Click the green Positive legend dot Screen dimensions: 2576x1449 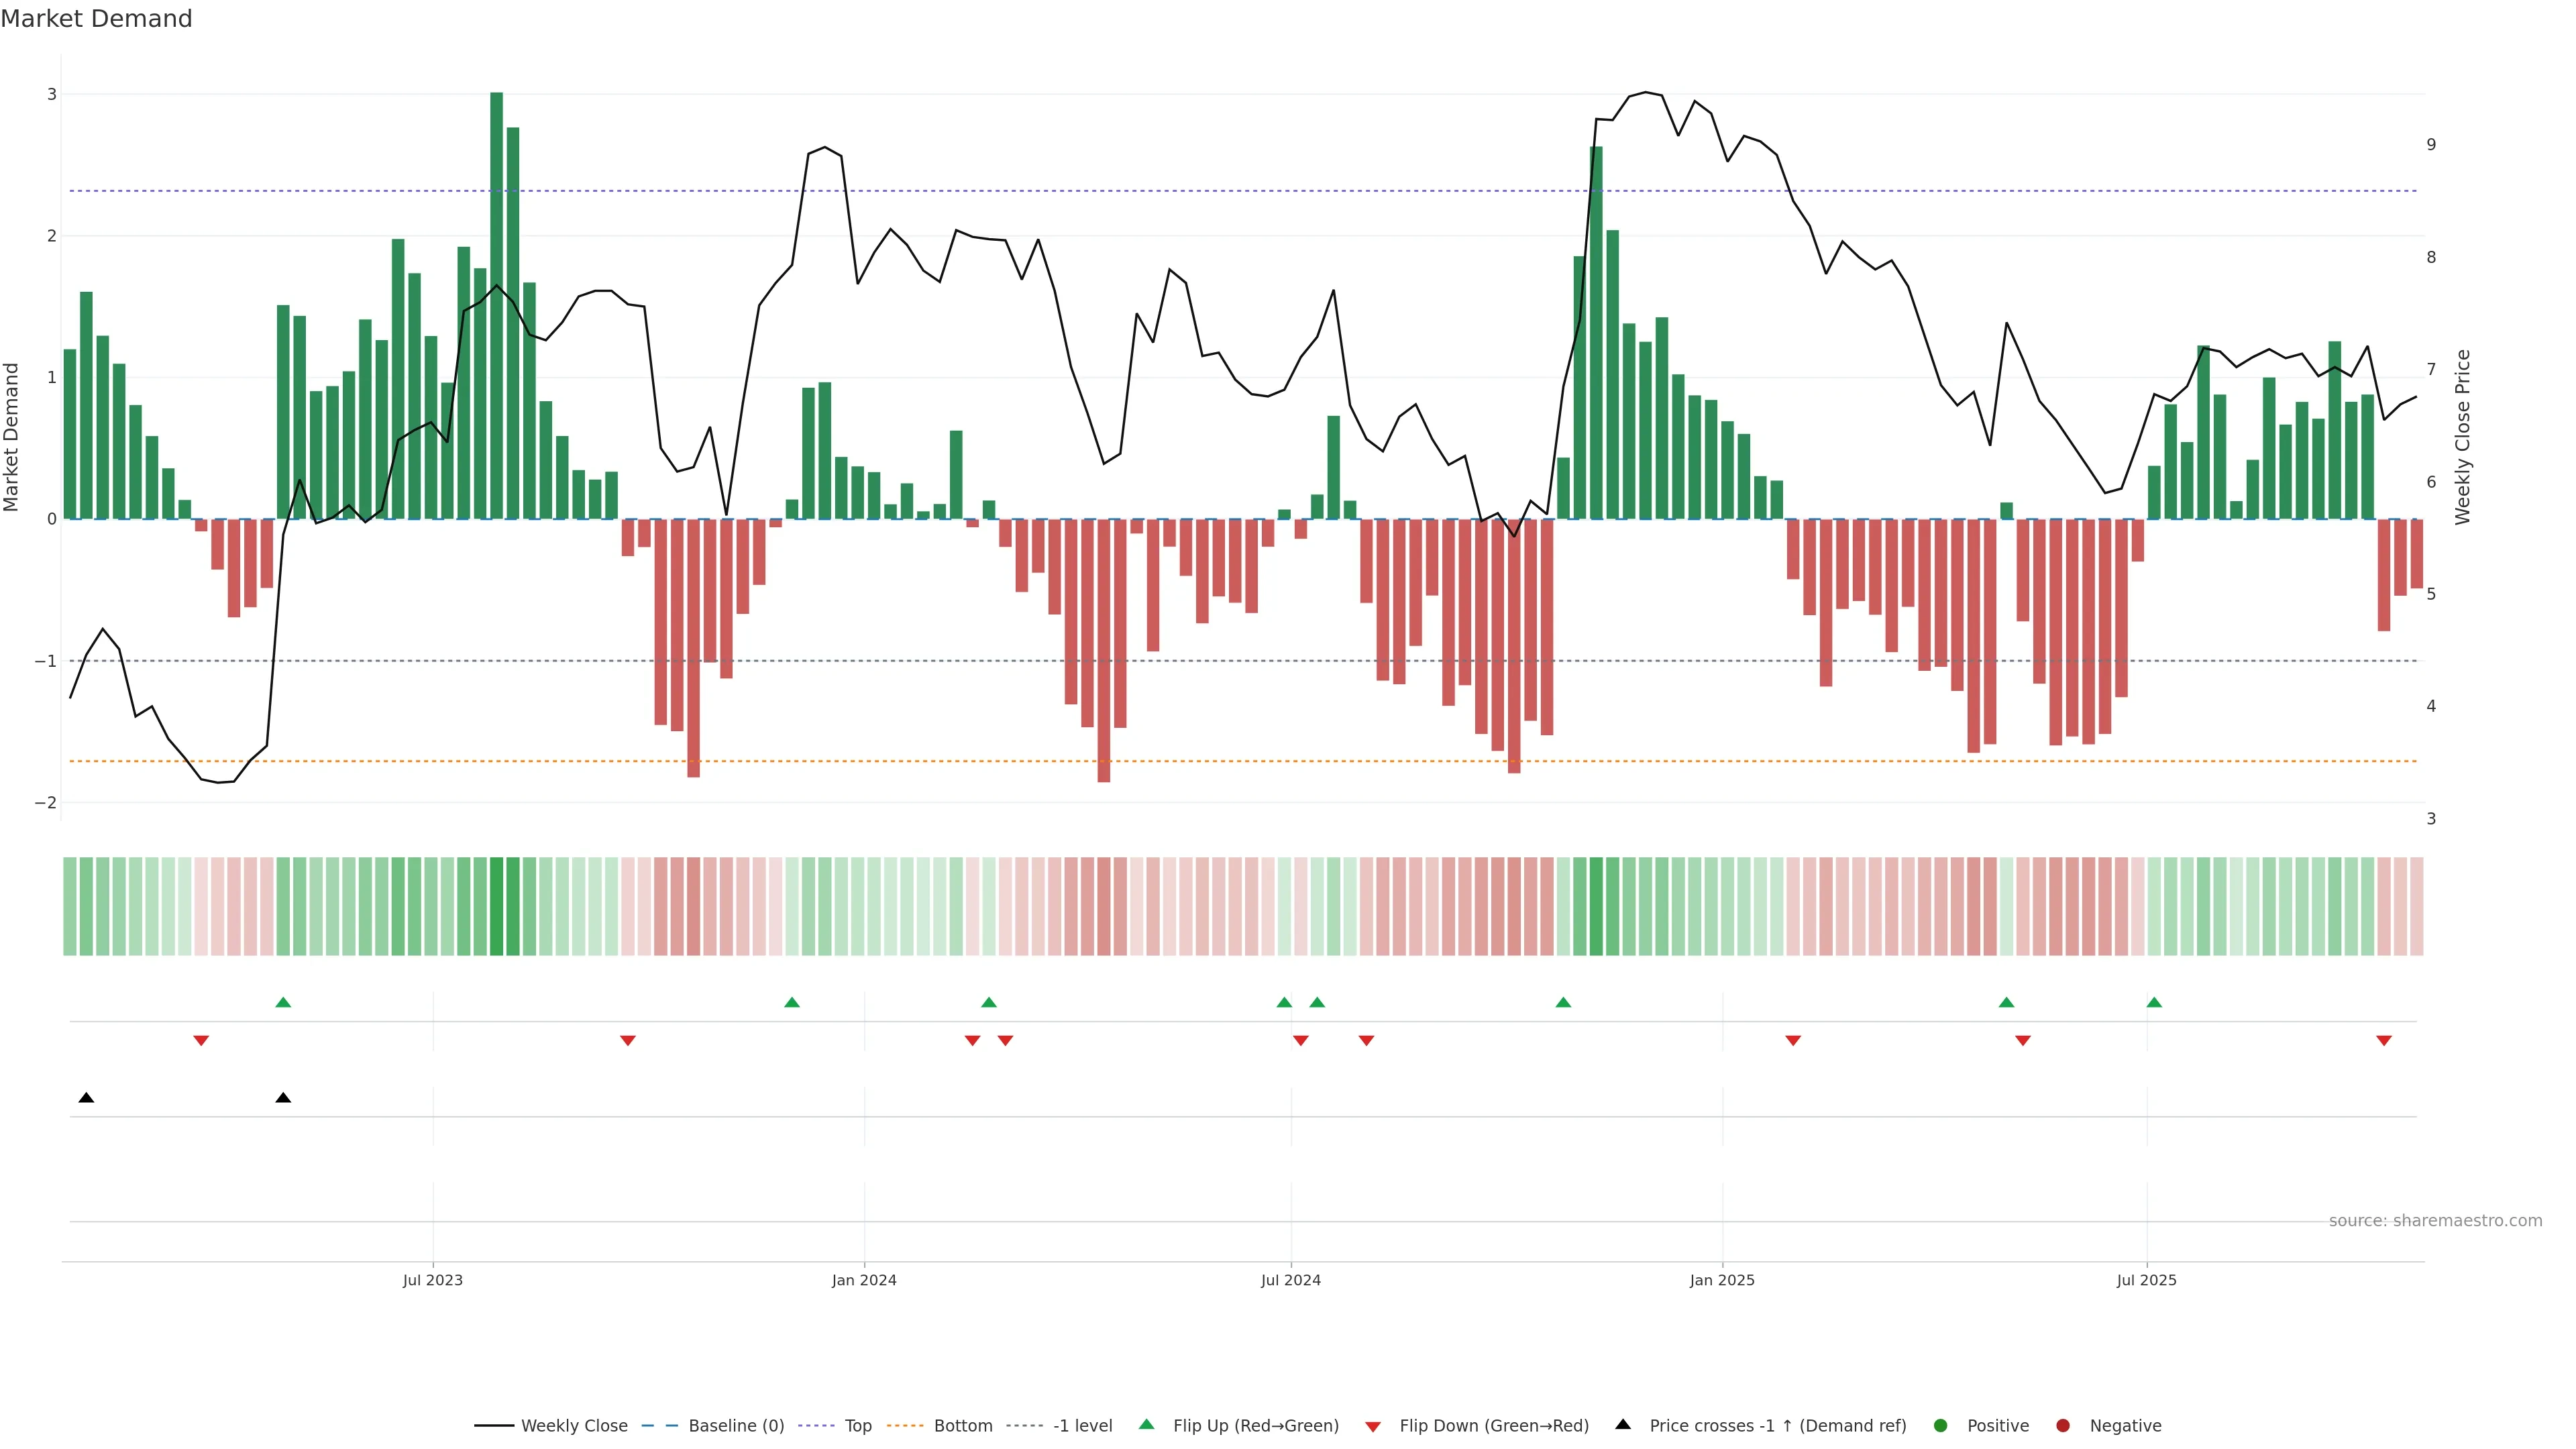click(1941, 1426)
